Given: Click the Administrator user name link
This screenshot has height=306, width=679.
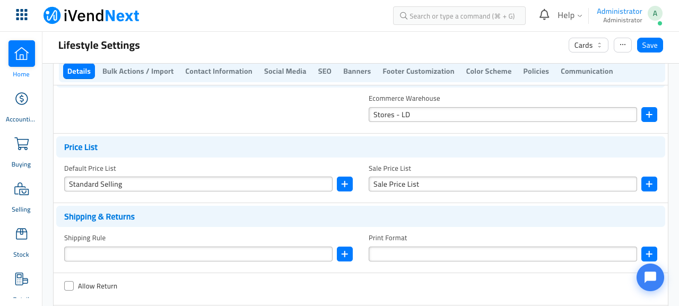Looking at the screenshot, I should tap(620, 11).
